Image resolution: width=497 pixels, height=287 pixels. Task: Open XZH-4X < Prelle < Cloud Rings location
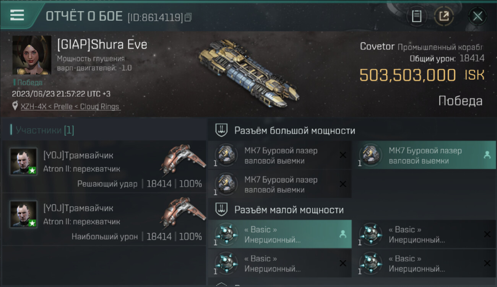pos(70,107)
